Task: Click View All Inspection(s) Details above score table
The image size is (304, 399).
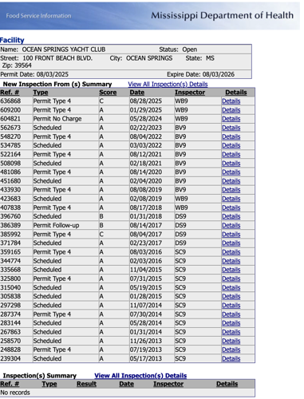Action: tap(168, 85)
